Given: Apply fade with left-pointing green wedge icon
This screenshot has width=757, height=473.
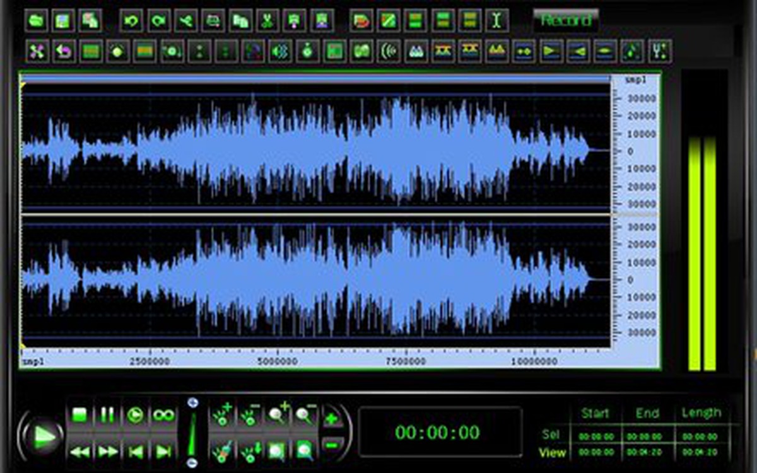Looking at the screenshot, I should click(578, 51).
